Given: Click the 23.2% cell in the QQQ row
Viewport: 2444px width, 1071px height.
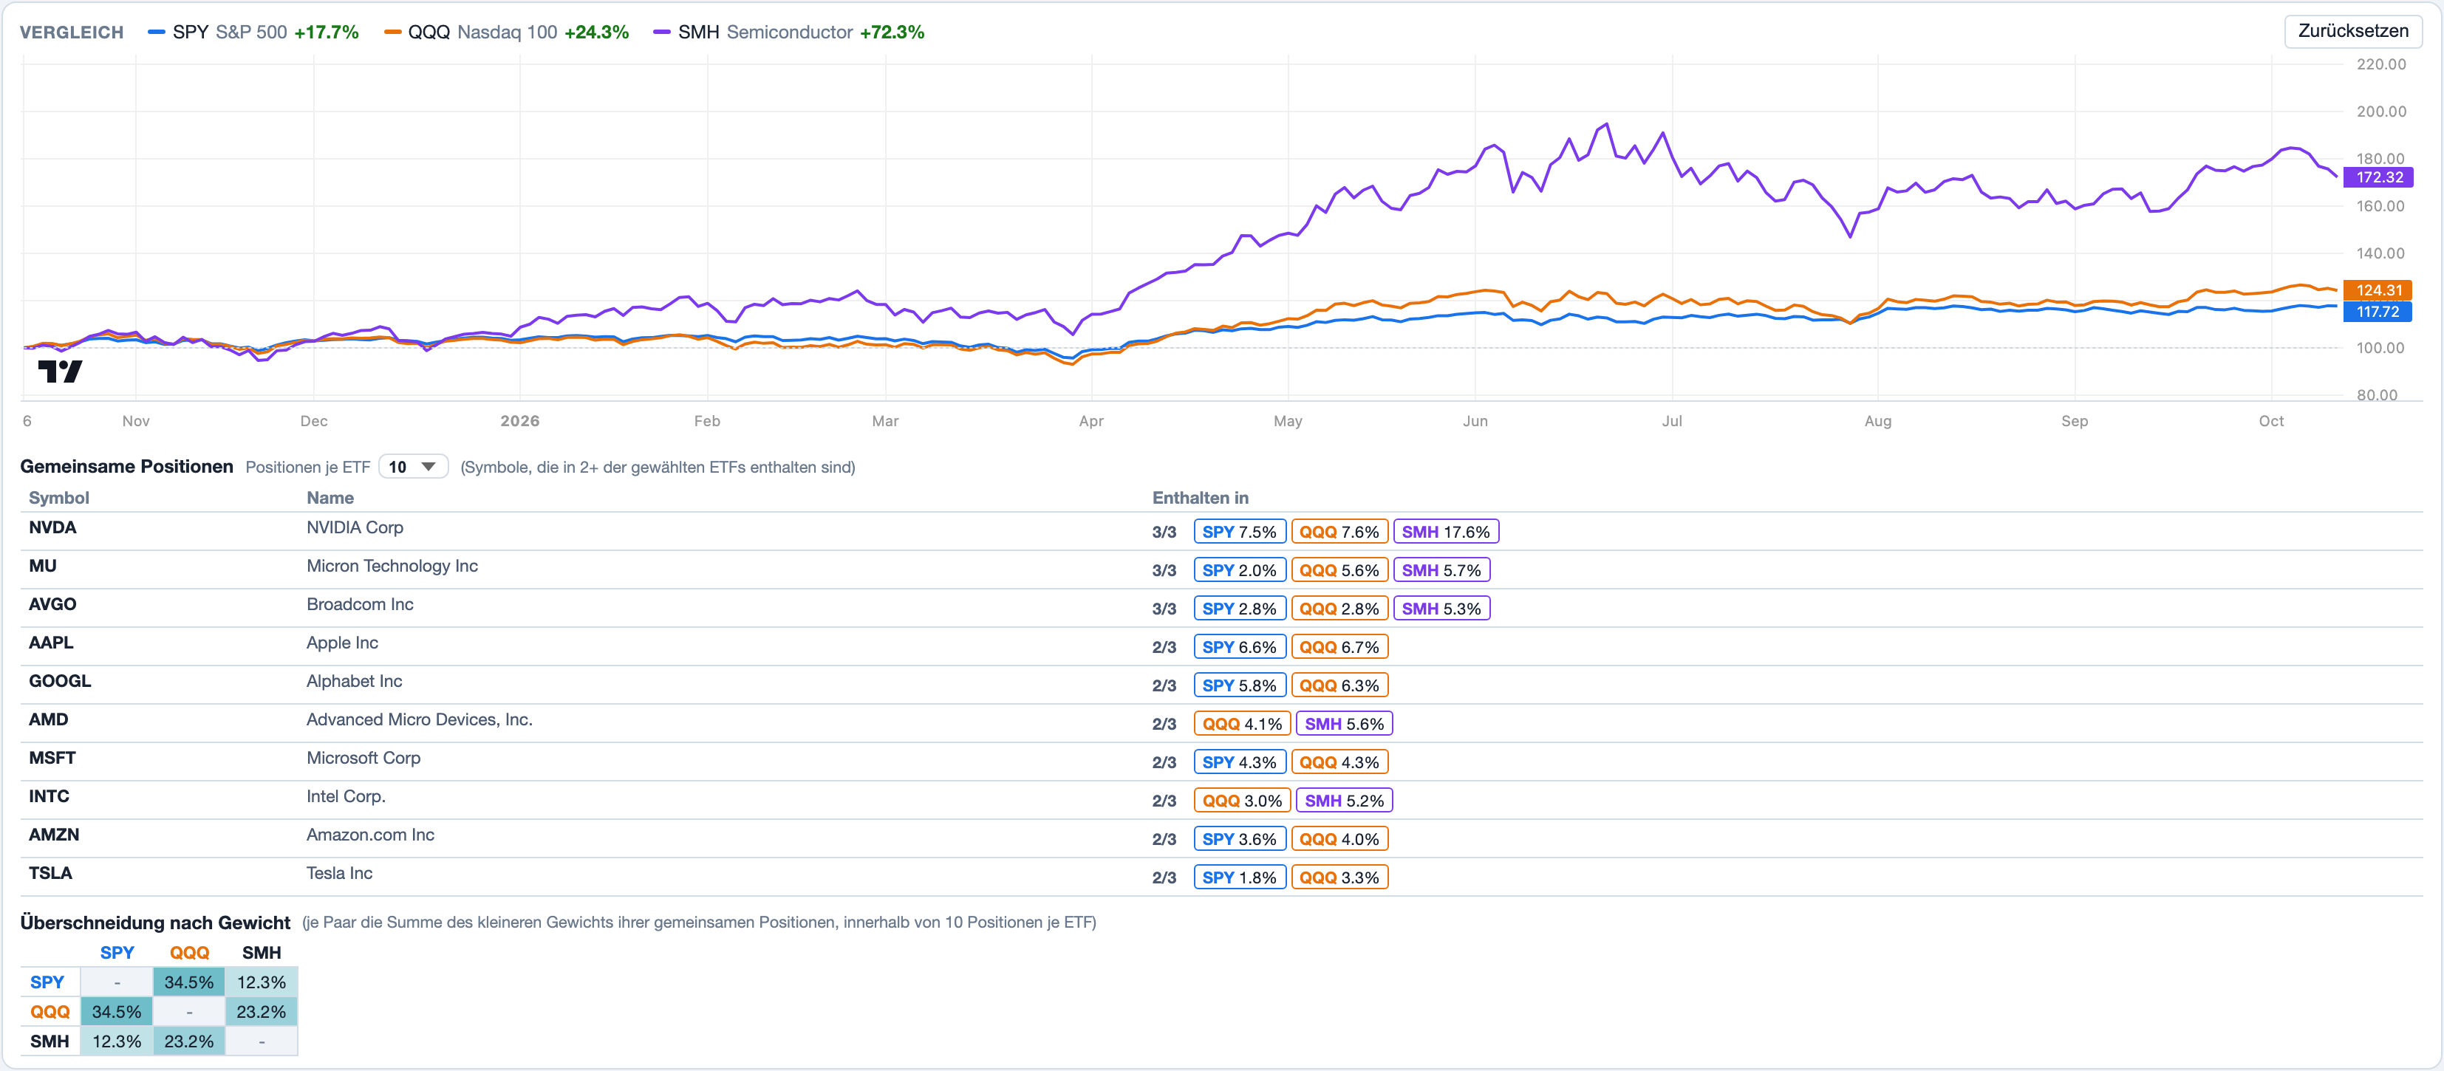Looking at the screenshot, I should (261, 1012).
